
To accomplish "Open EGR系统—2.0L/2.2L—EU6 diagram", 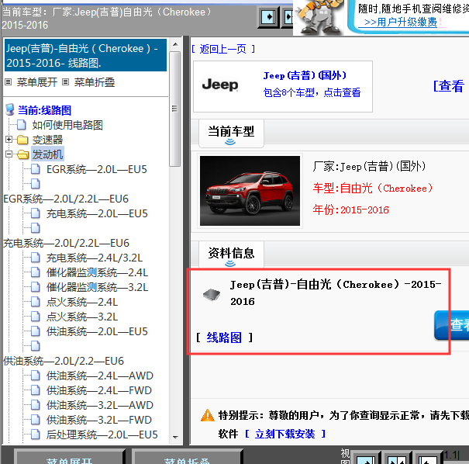I will point(66,199).
